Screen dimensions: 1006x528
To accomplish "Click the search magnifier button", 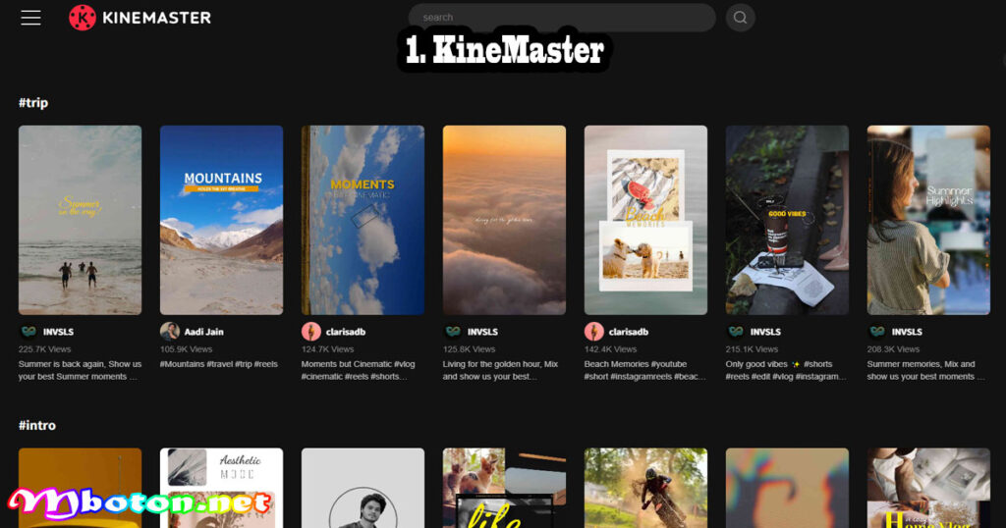I will coord(740,18).
